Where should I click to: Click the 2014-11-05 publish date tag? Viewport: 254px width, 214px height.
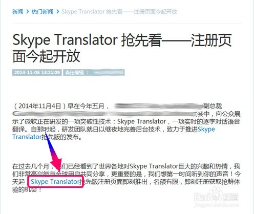point(37,73)
